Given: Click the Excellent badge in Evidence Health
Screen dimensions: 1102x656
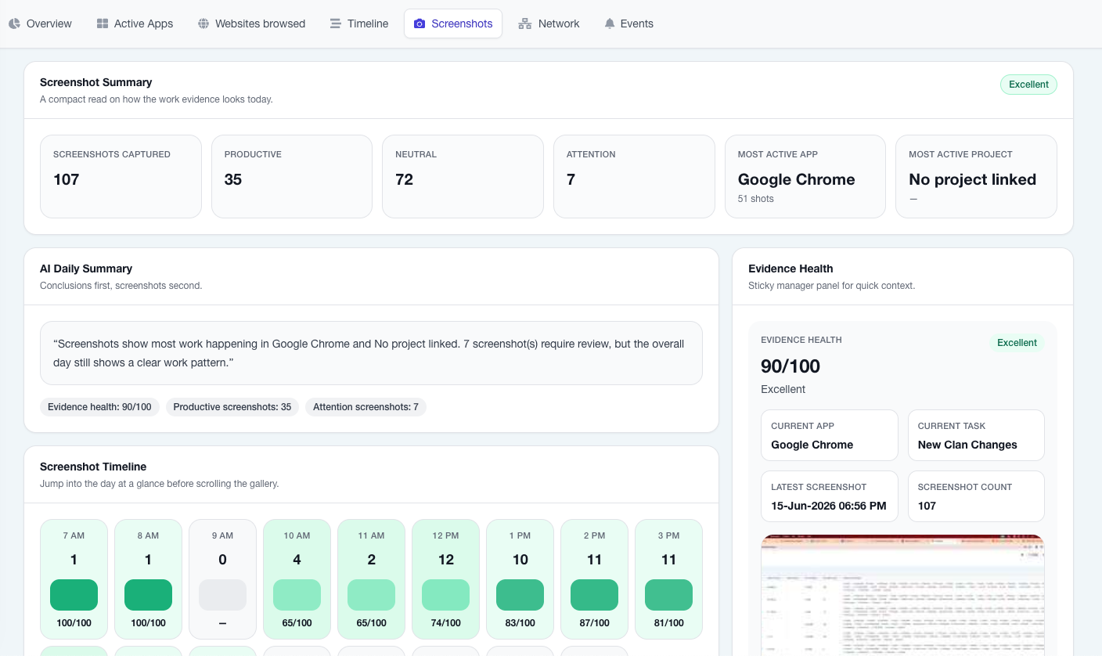Looking at the screenshot, I should 1017,343.
